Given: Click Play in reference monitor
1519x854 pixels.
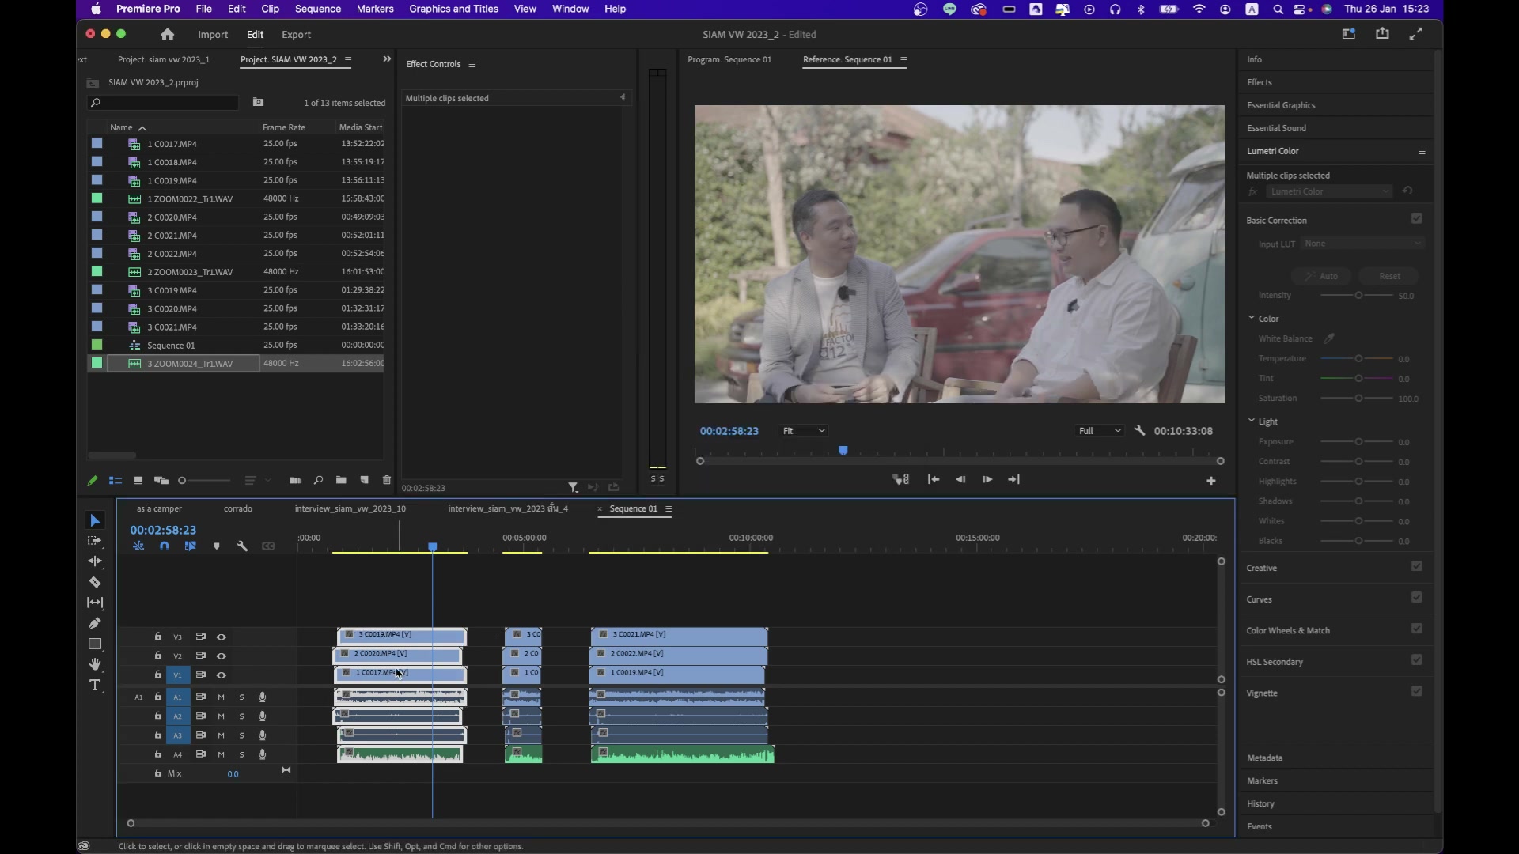Looking at the screenshot, I should (987, 479).
